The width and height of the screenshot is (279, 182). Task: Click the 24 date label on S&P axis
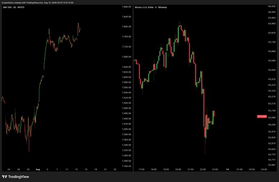tap(9, 169)
